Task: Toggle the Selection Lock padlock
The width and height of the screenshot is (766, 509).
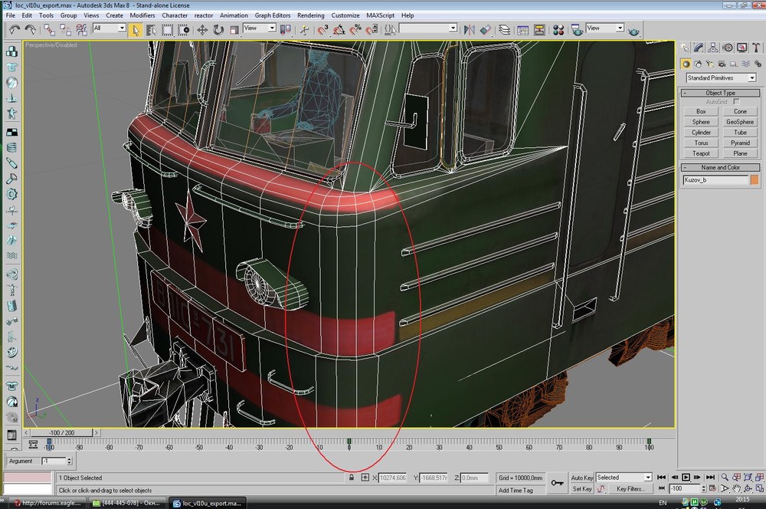Action: click(x=352, y=478)
